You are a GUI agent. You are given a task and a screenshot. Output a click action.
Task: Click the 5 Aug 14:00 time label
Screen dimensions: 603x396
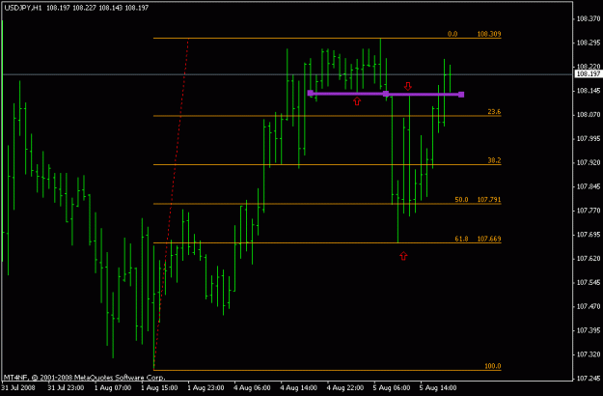[x=438, y=387]
